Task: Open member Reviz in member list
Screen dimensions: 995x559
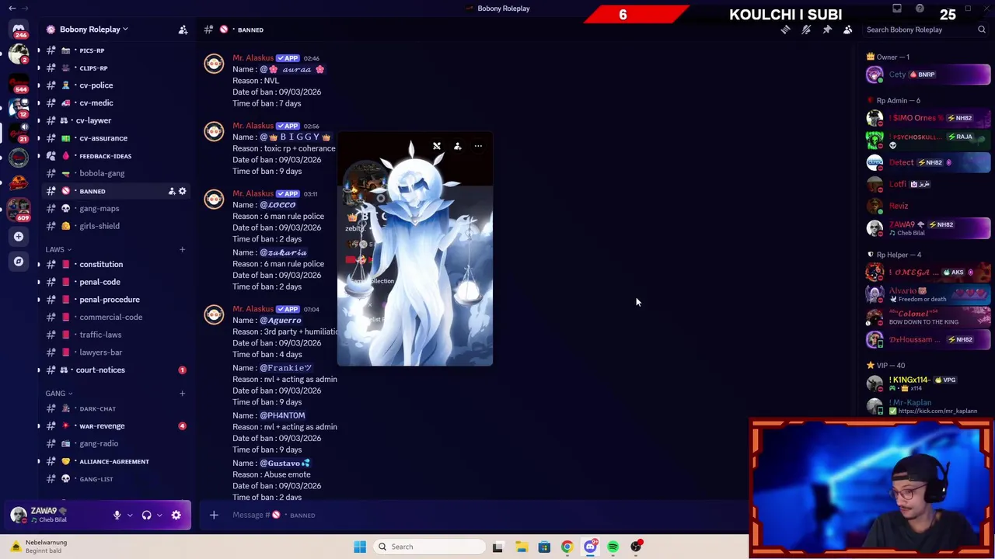Action: [927, 206]
